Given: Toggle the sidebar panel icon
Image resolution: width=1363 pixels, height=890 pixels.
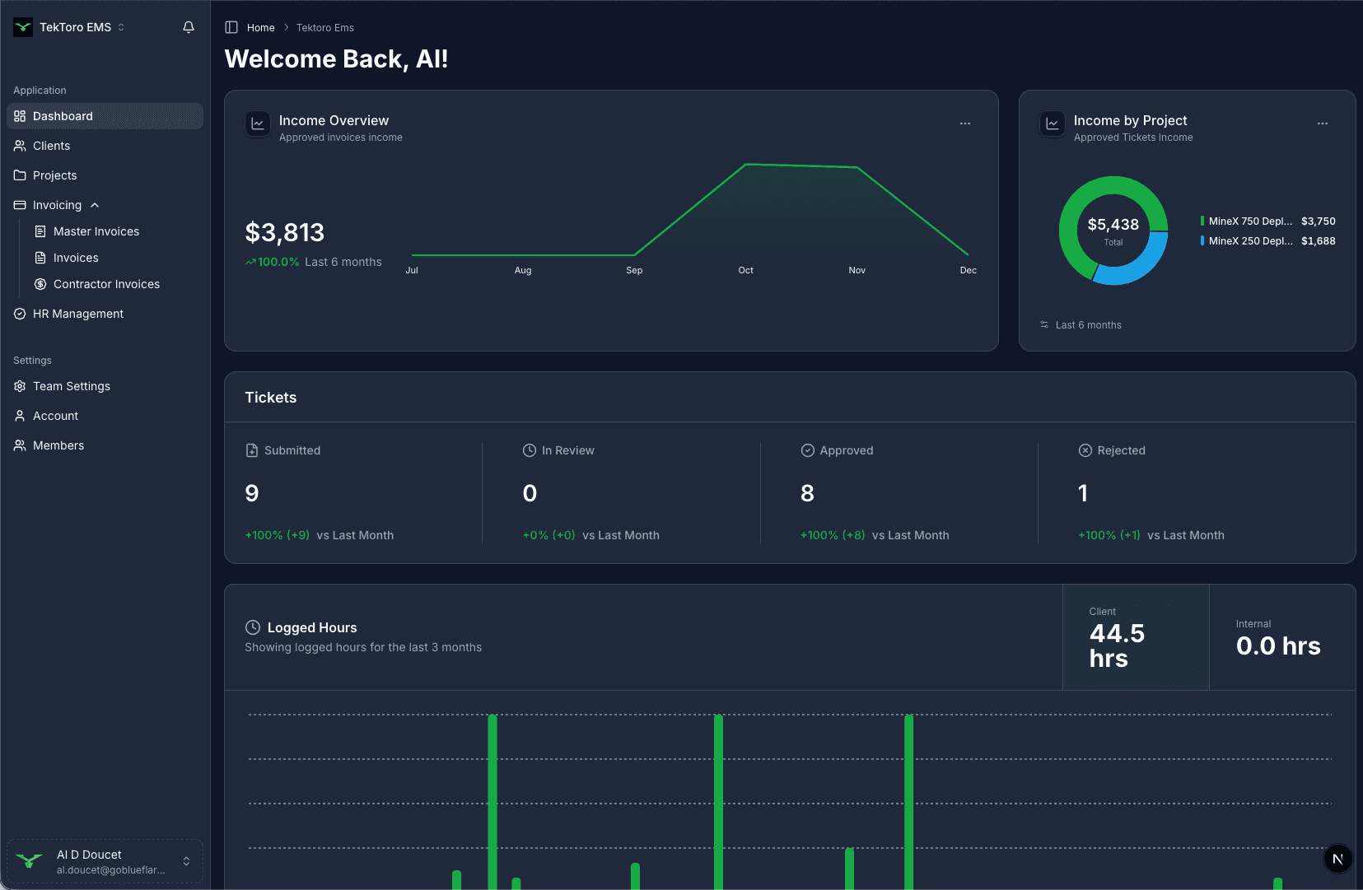Looking at the screenshot, I should 231,27.
